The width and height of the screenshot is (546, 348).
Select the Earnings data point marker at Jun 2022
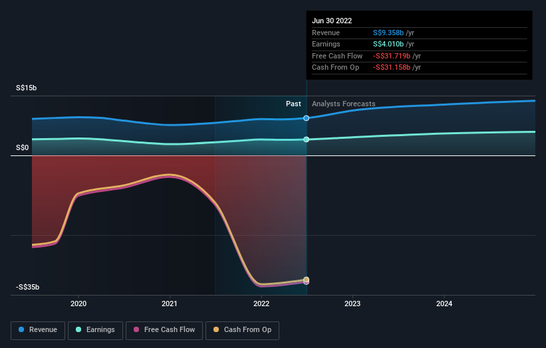click(x=306, y=139)
